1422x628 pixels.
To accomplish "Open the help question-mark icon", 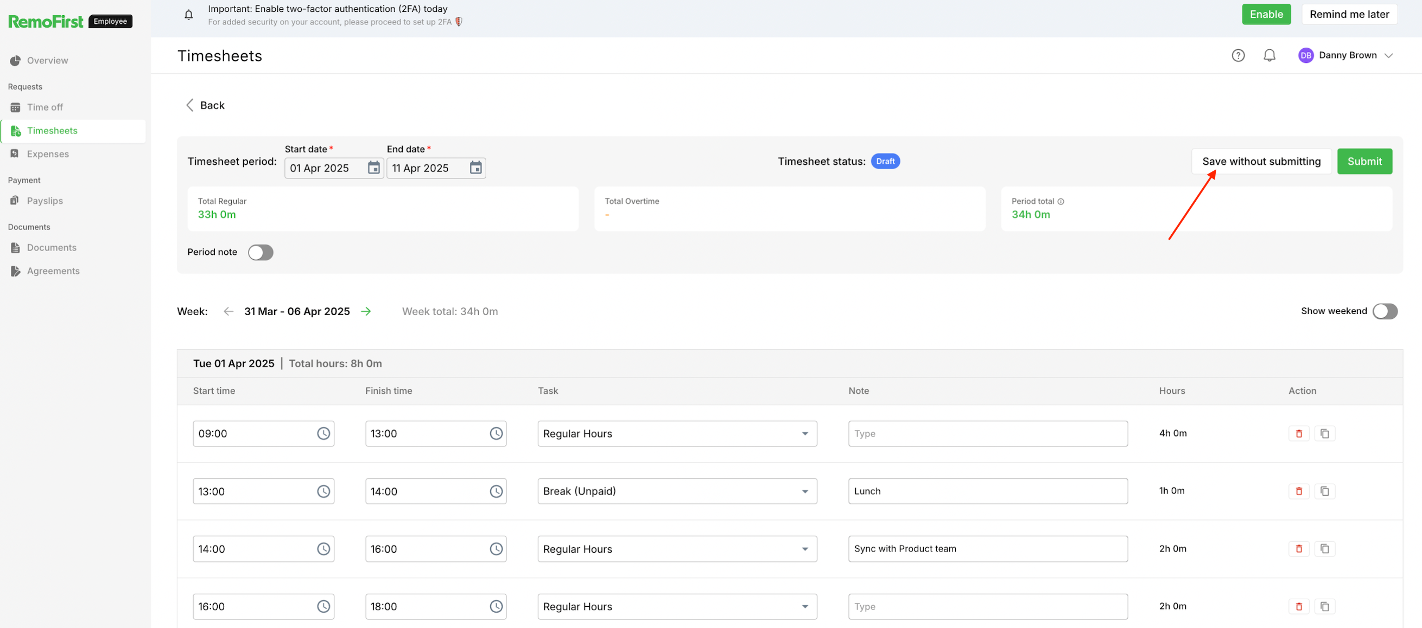I will tap(1237, 55).
